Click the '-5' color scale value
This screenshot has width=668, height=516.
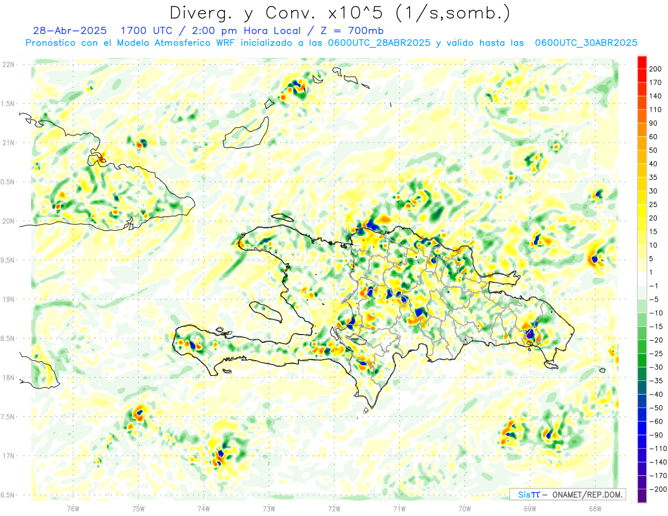(654, 299)
